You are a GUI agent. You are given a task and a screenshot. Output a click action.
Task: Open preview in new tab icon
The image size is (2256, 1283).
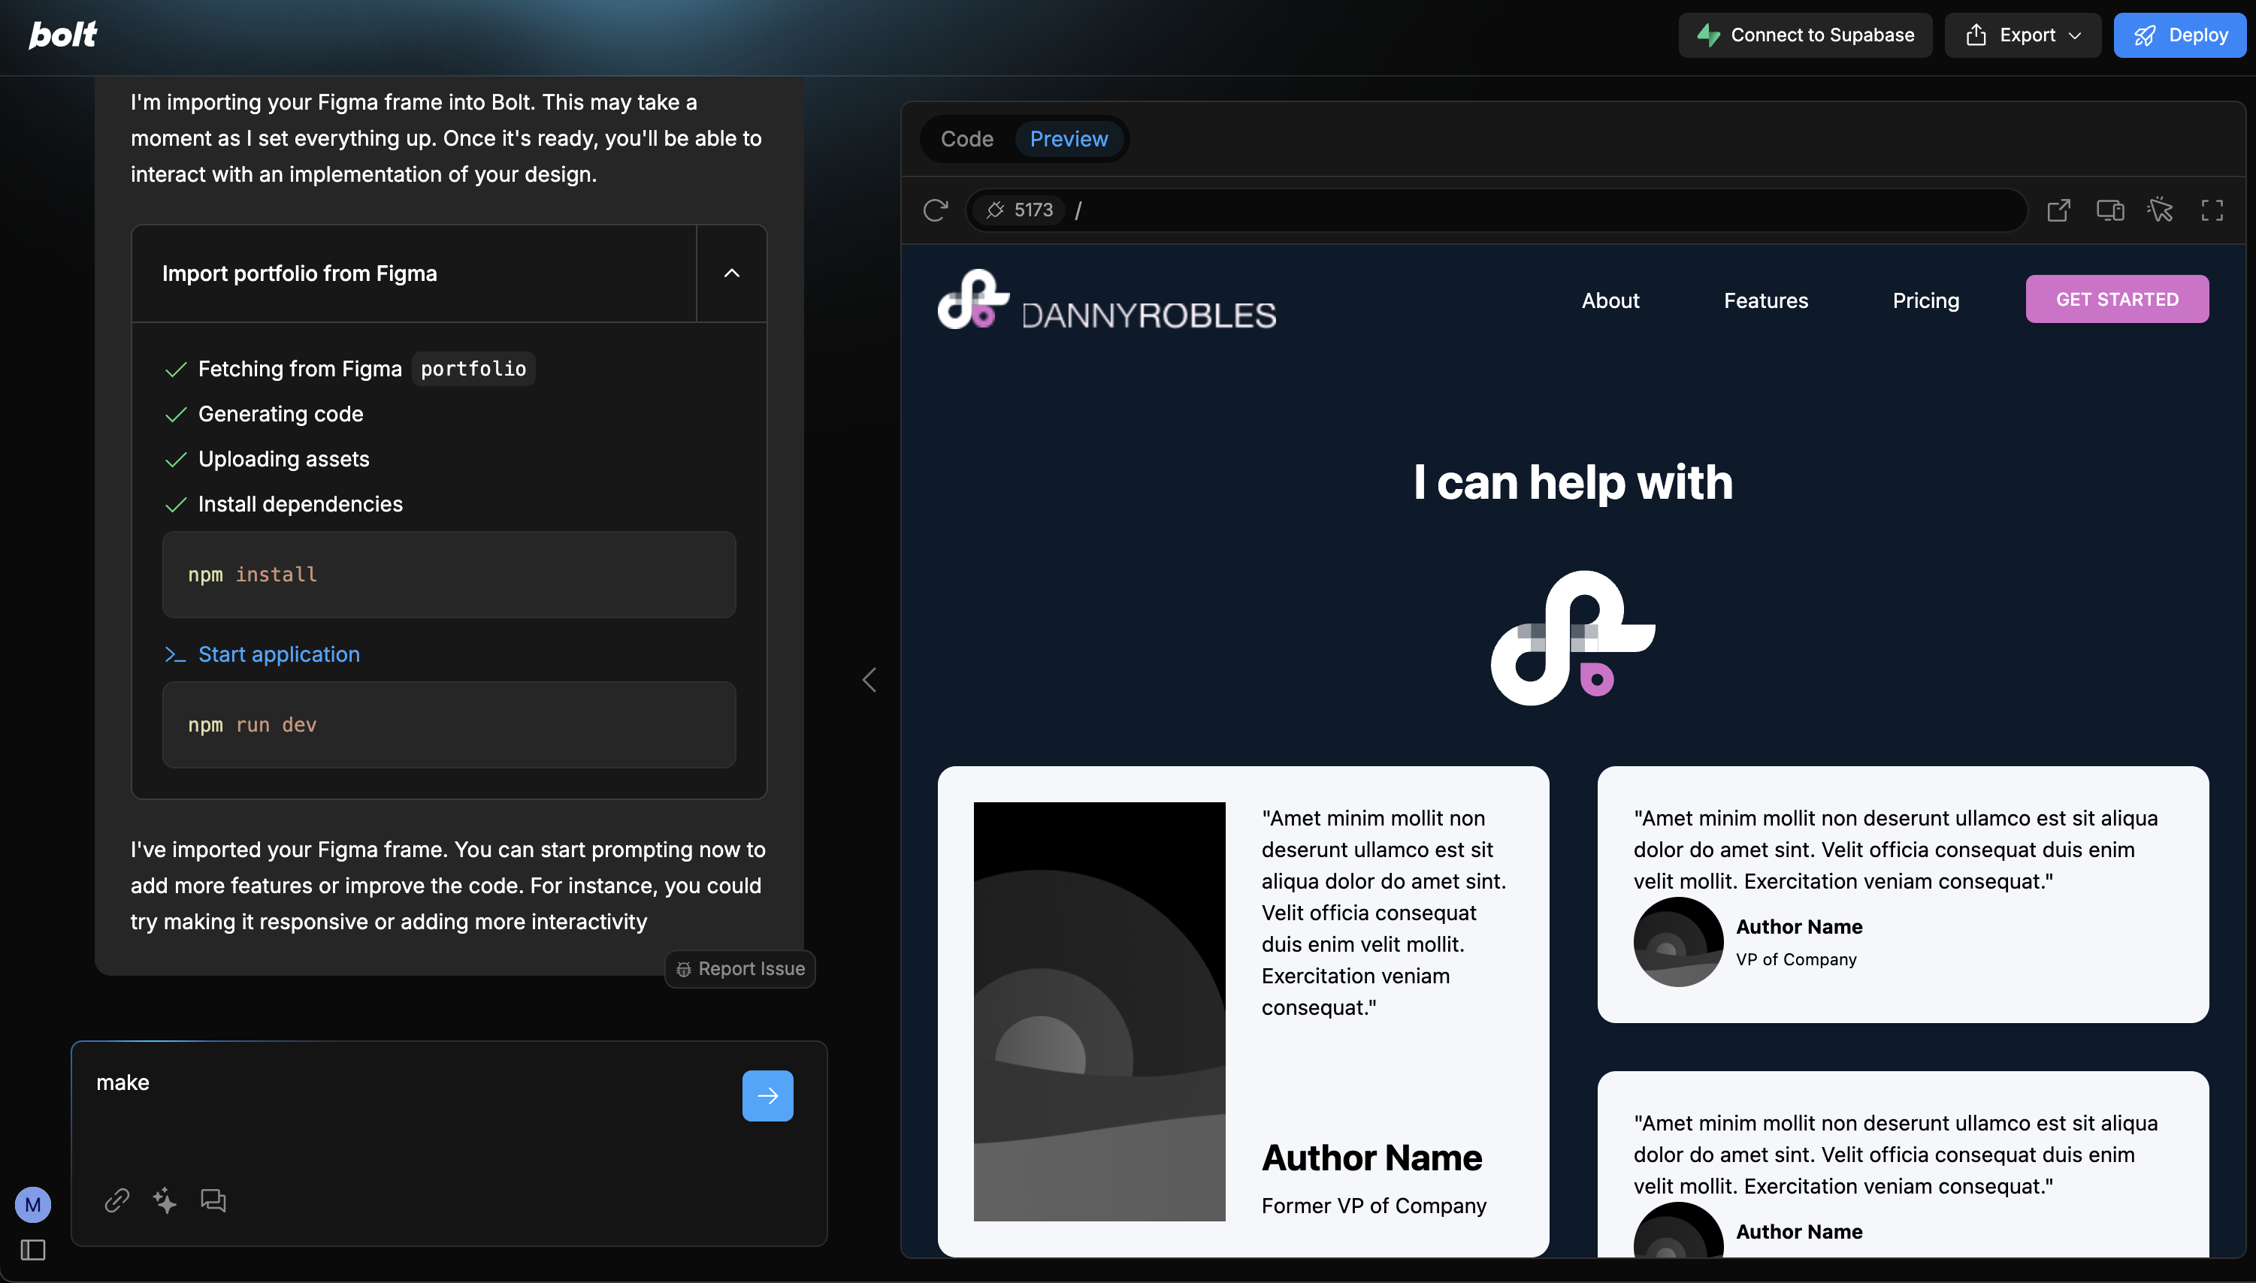click(2058, 210)
